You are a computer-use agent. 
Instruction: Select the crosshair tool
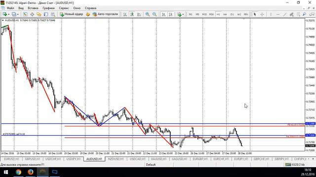262,14
